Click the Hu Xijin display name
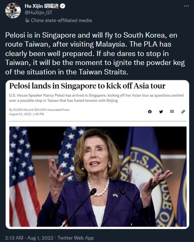The width and height of the screenshot is (194, 242). coord(42,6)
